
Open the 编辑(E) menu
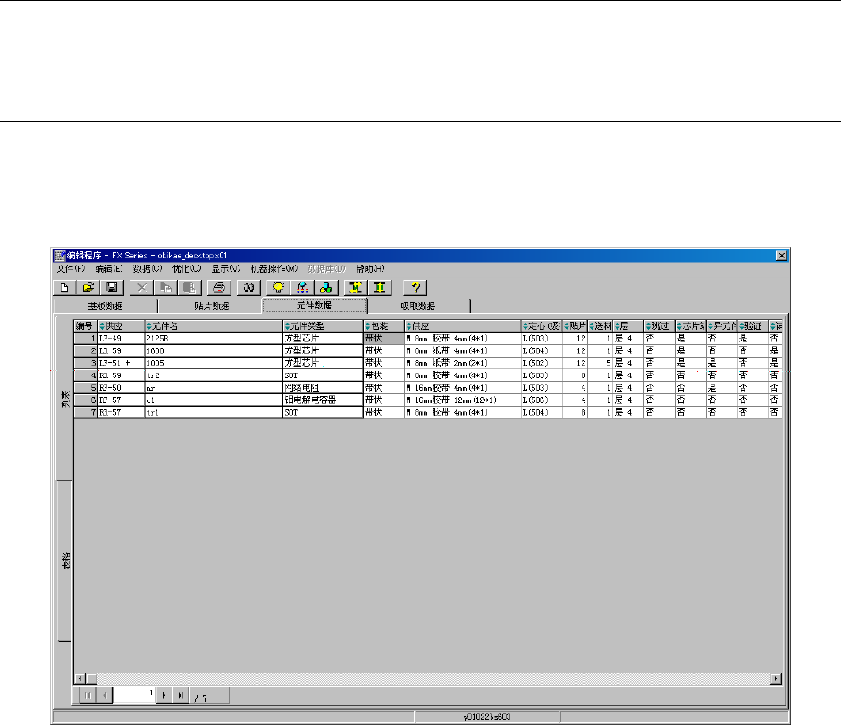tap(109, 269)
